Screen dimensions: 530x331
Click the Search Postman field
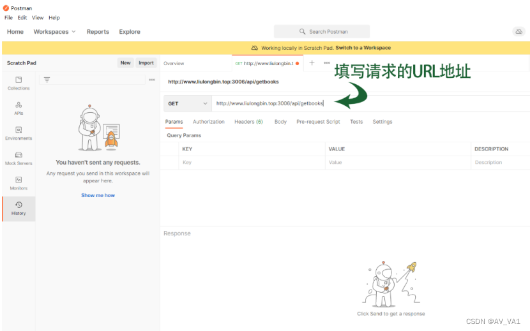point(322,31)
